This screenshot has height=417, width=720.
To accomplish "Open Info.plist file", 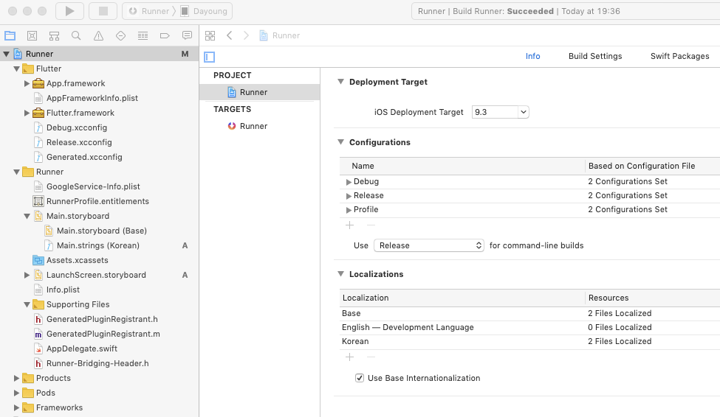I will (x=63, y=290).
